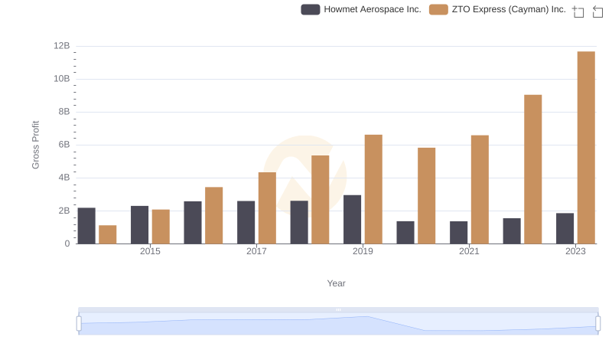The image size is (612, 353).
Task: Toggle the Howmet Aerospace Inc. legend series
Action: coord(361,9)
